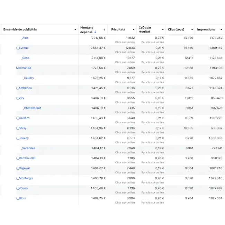
Task: Click the clicks value 15 359
Action: 188,48
